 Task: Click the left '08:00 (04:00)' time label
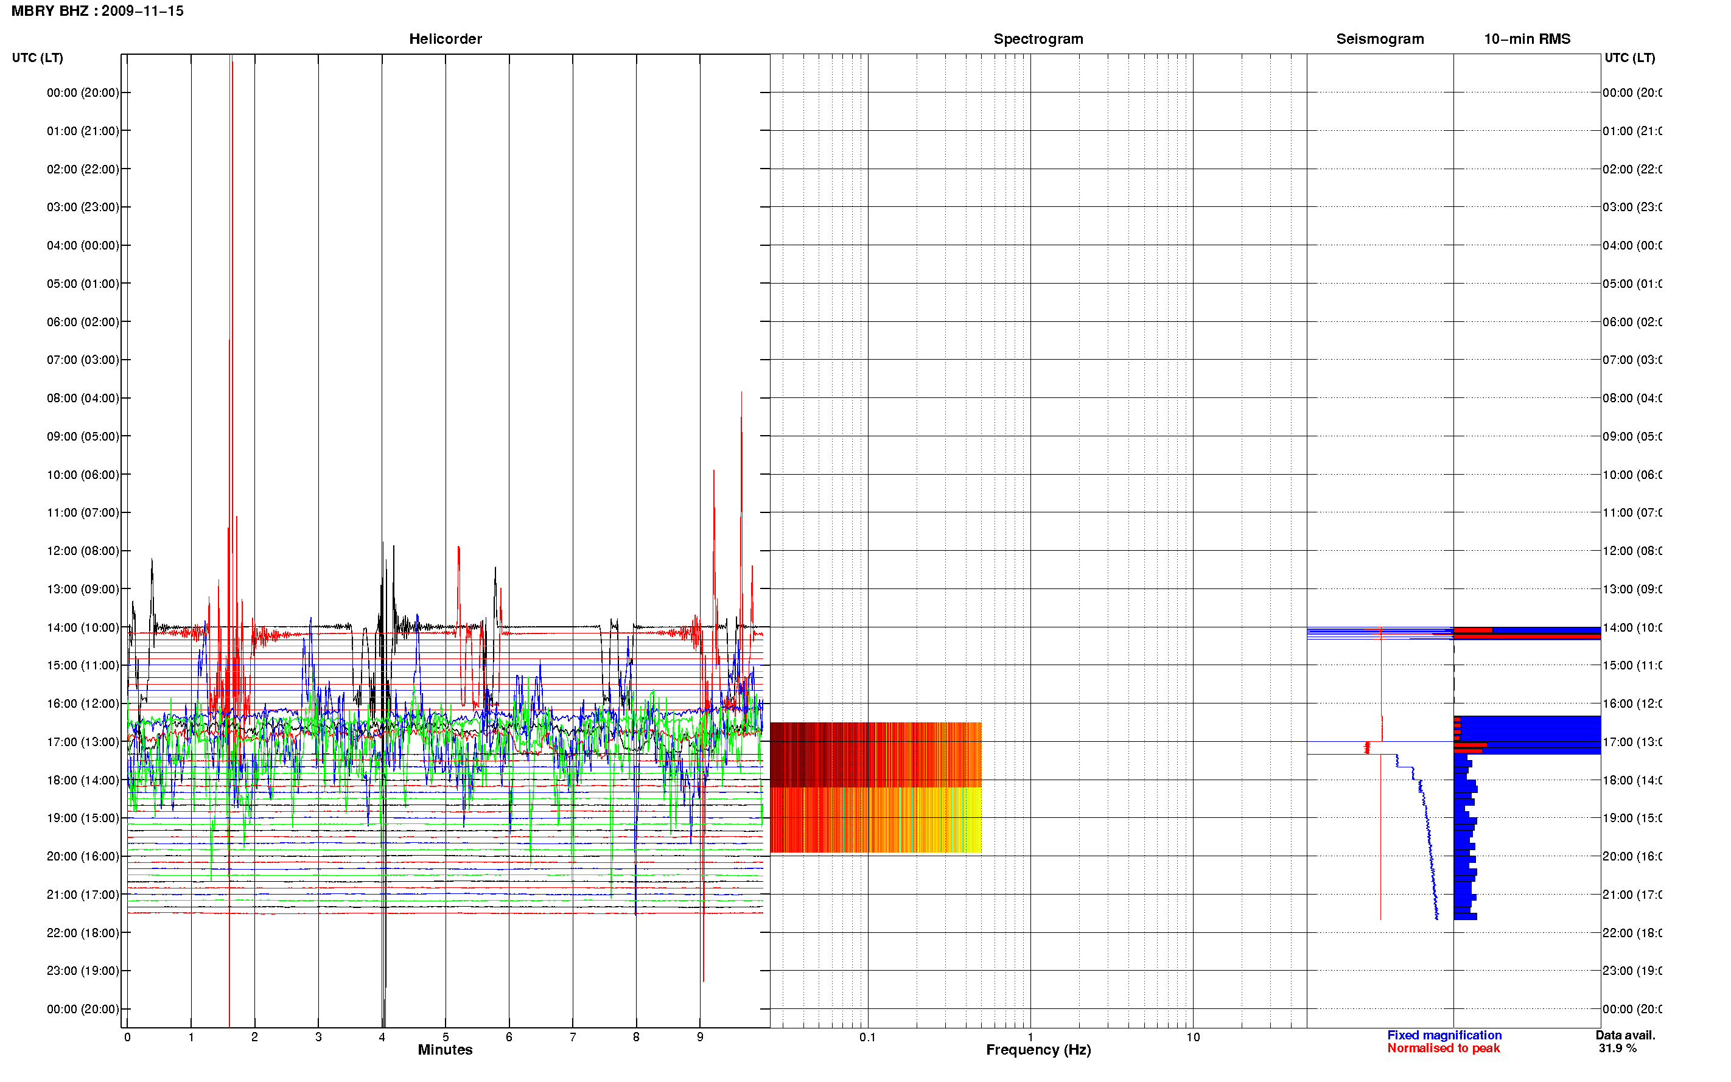pyautogui.click(x=83, y=398)
